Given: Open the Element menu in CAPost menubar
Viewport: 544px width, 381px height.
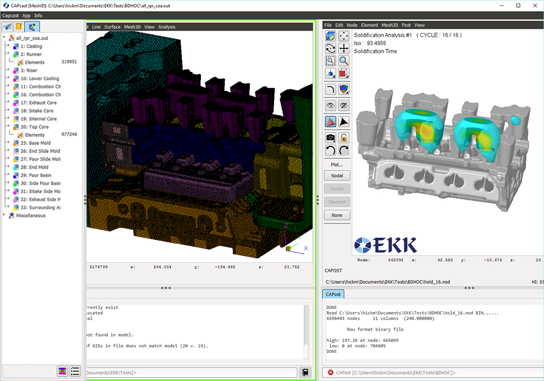Looking at the screenshot, I should [369, 25].
